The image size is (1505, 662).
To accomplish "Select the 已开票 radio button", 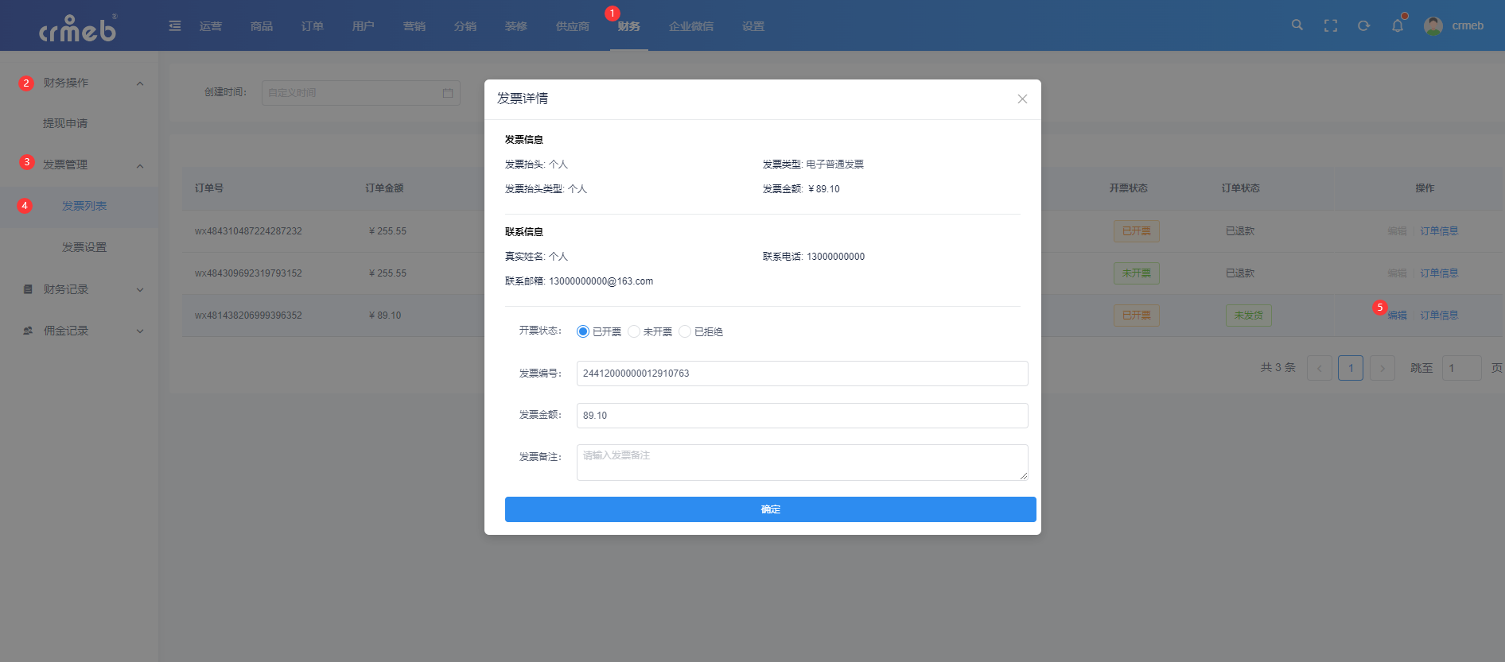I will [583, 331].
